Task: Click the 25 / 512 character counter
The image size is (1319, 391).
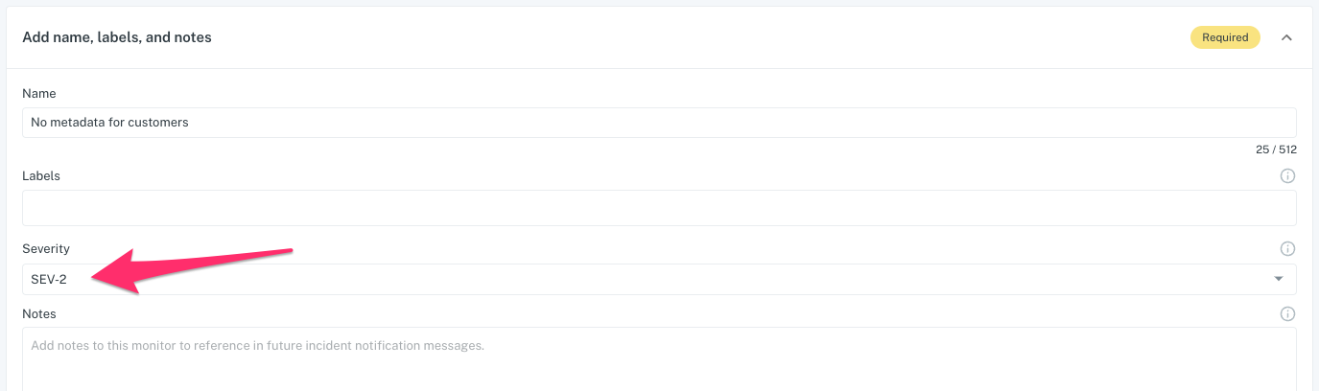Action: point(1276,150)
